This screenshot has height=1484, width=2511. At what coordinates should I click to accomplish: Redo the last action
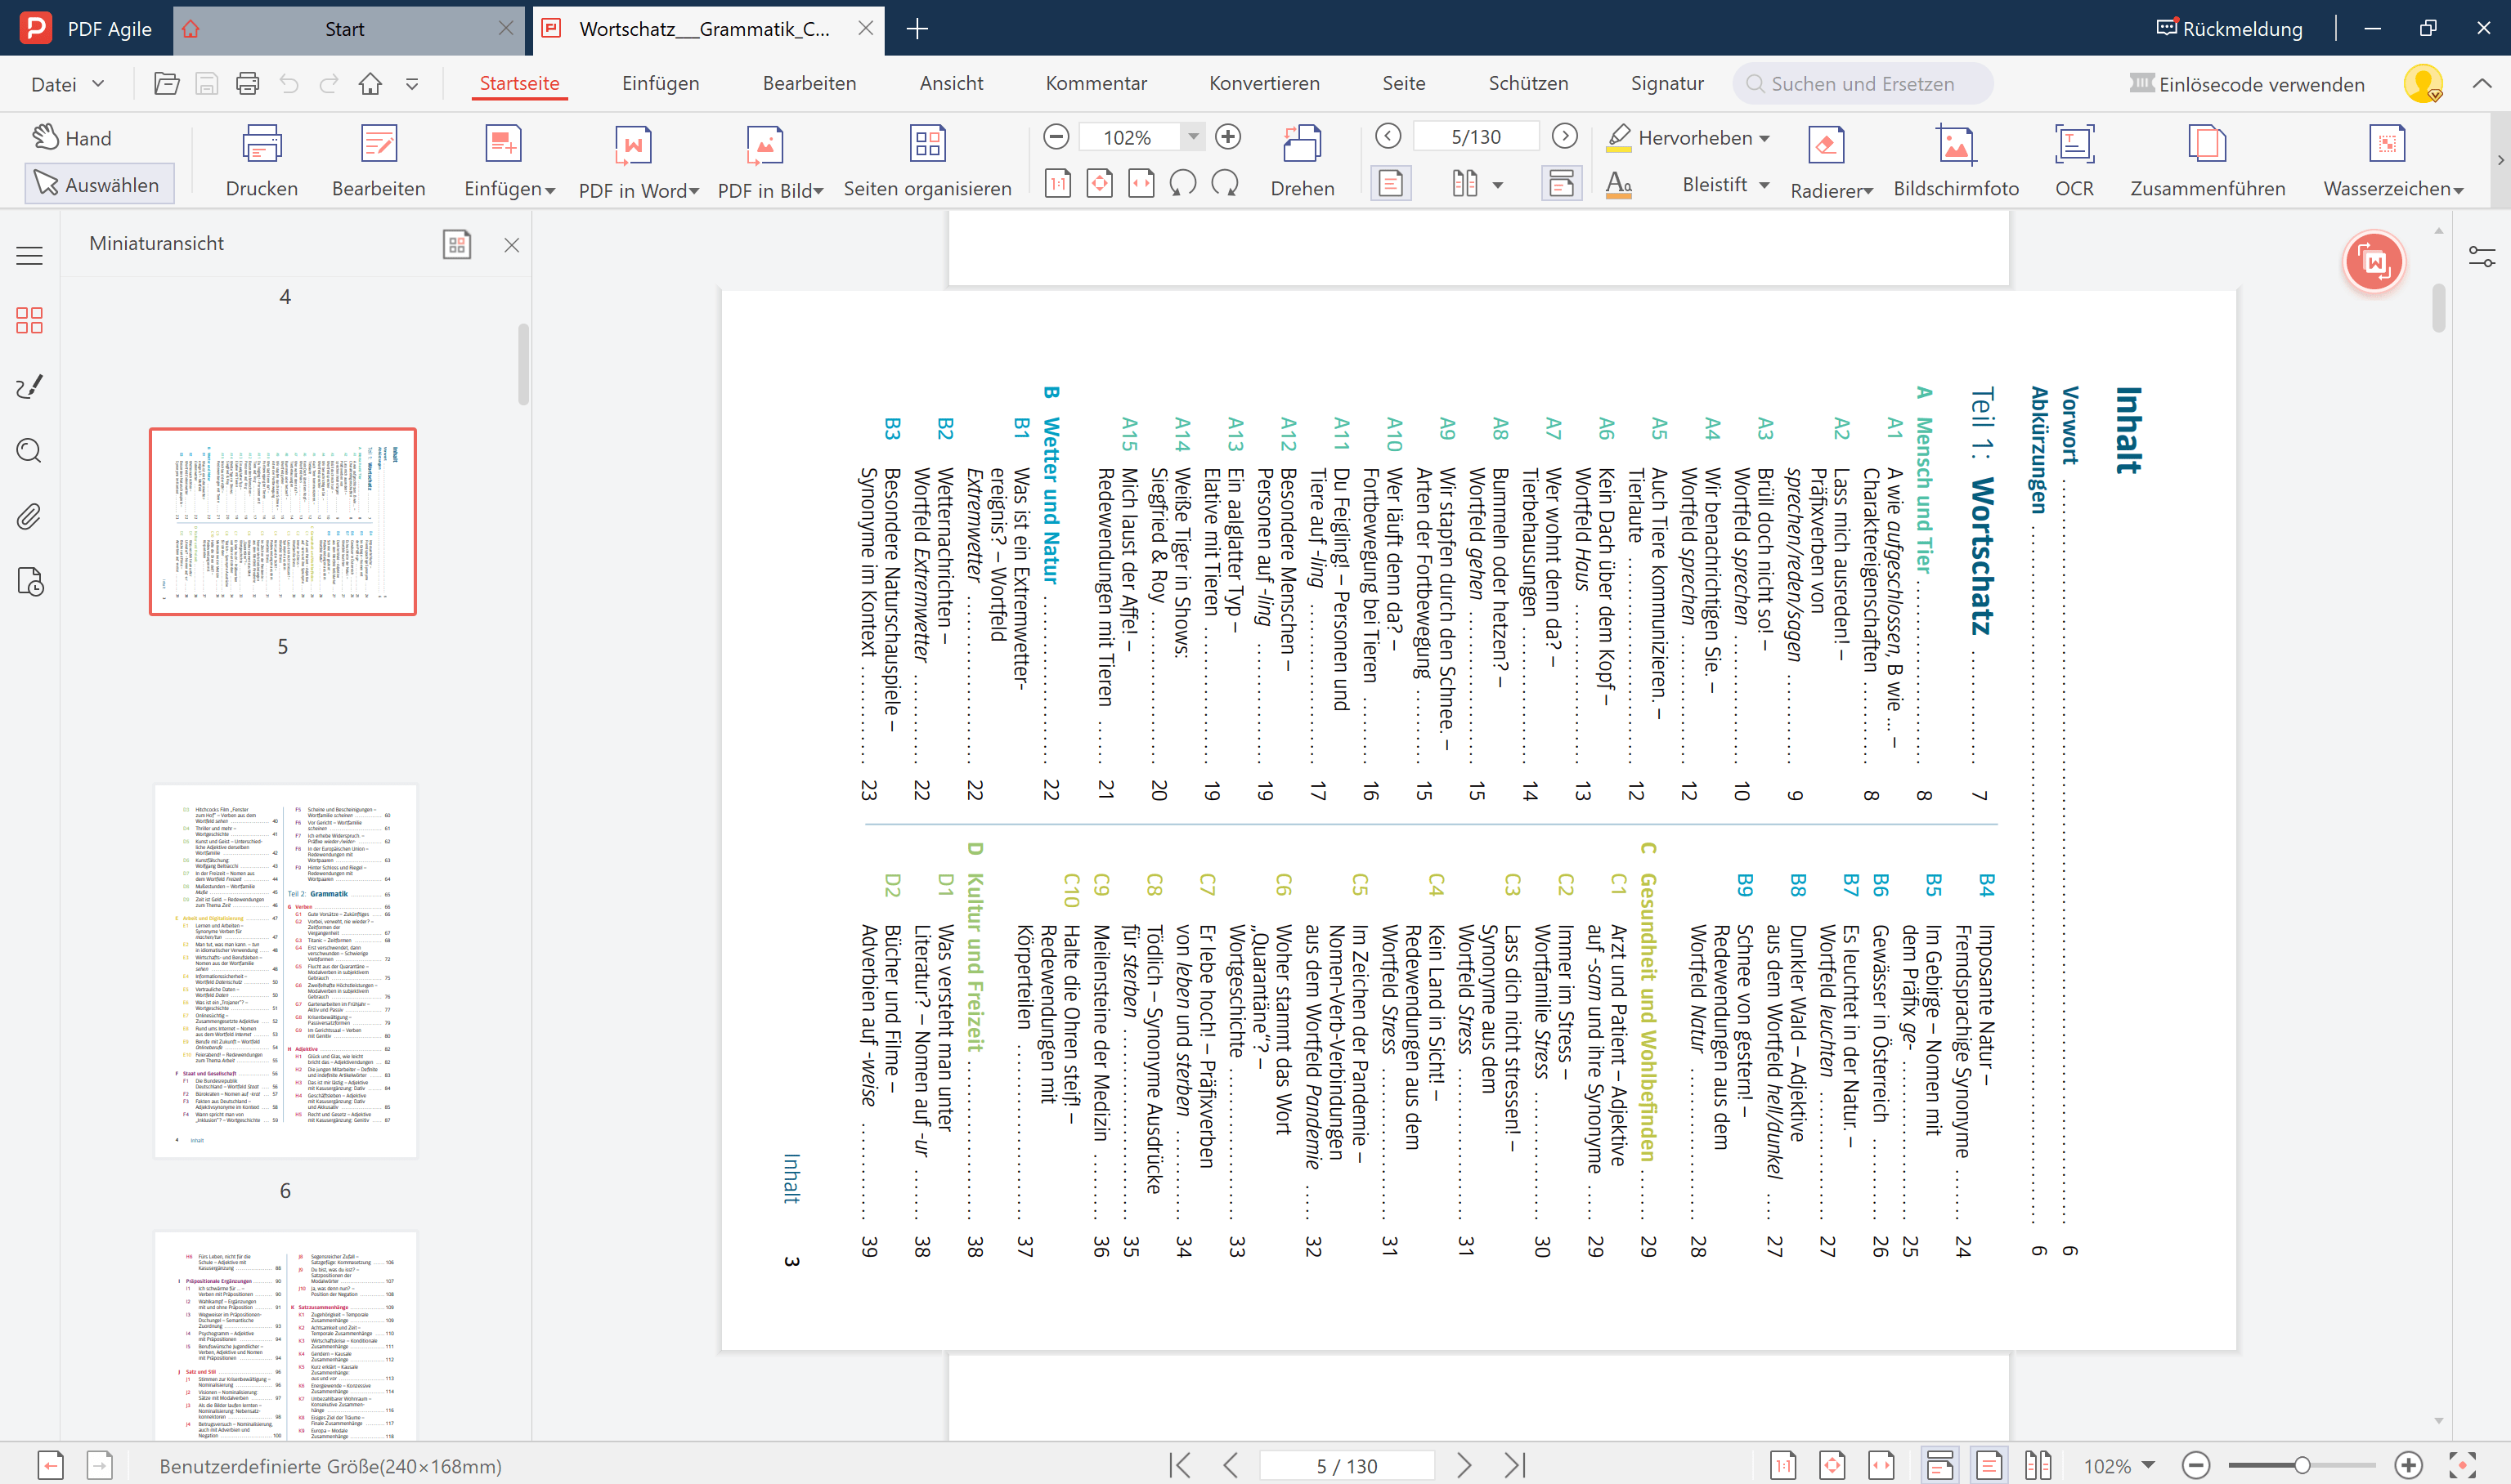330,84
